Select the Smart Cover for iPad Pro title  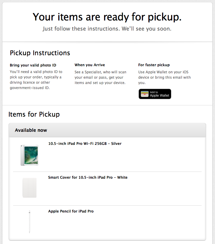pos(88,178)
